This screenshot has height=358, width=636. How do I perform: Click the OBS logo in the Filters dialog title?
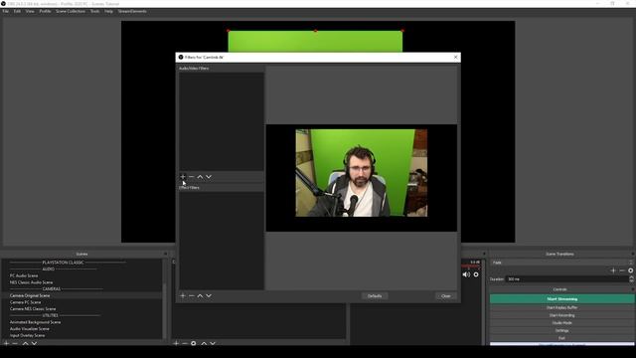[x=181, y=58]
